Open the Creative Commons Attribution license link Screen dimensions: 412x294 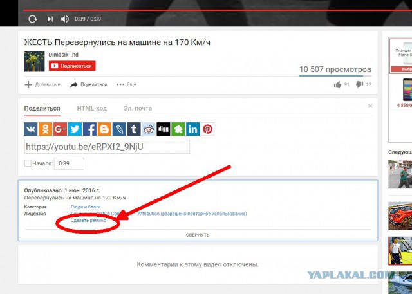[159, 214]
